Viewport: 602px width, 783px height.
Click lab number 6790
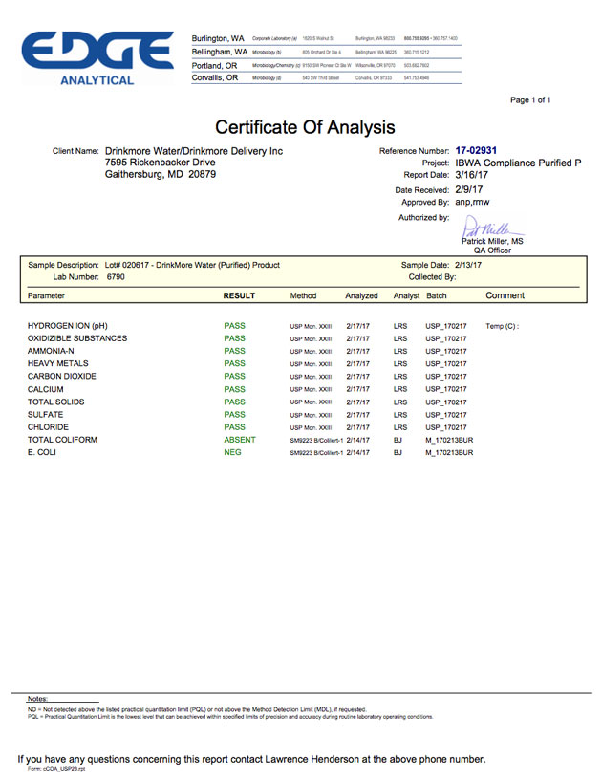pos(116,276)
